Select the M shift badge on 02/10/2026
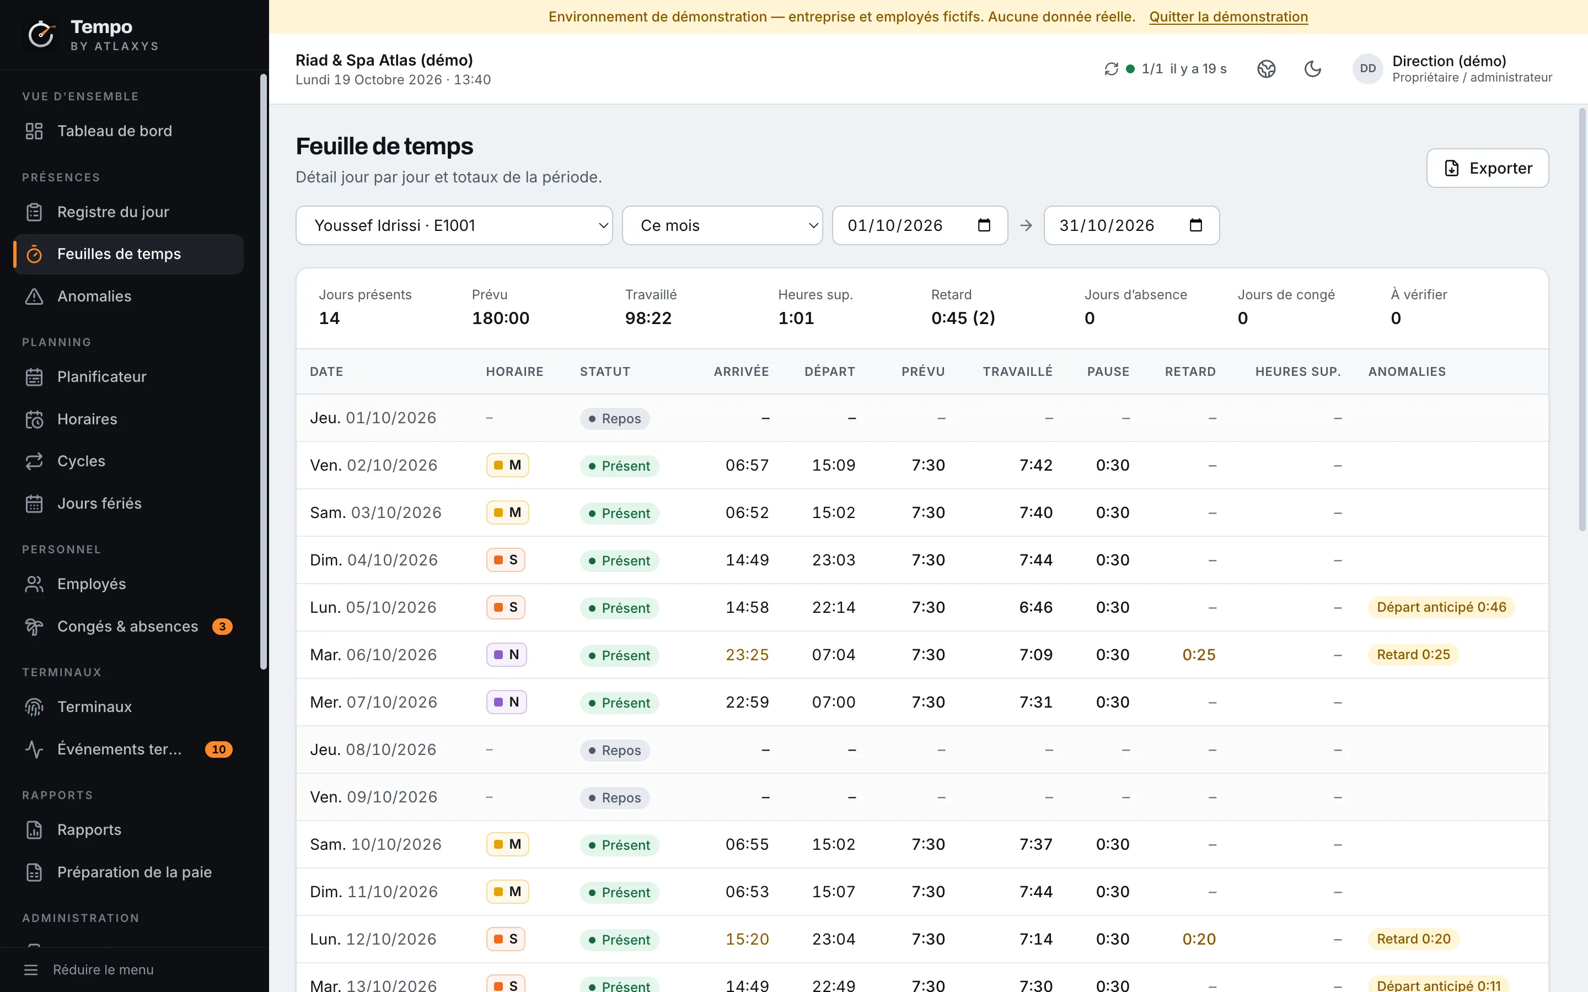1588x992 pixels. (x=507, y=465)
